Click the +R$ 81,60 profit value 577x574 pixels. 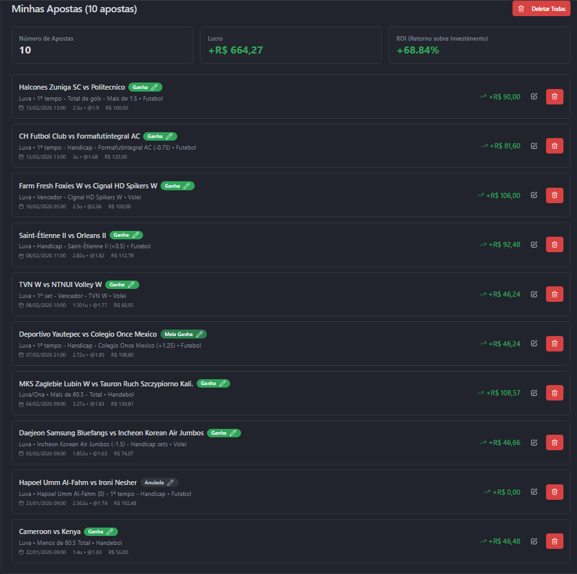505,146
